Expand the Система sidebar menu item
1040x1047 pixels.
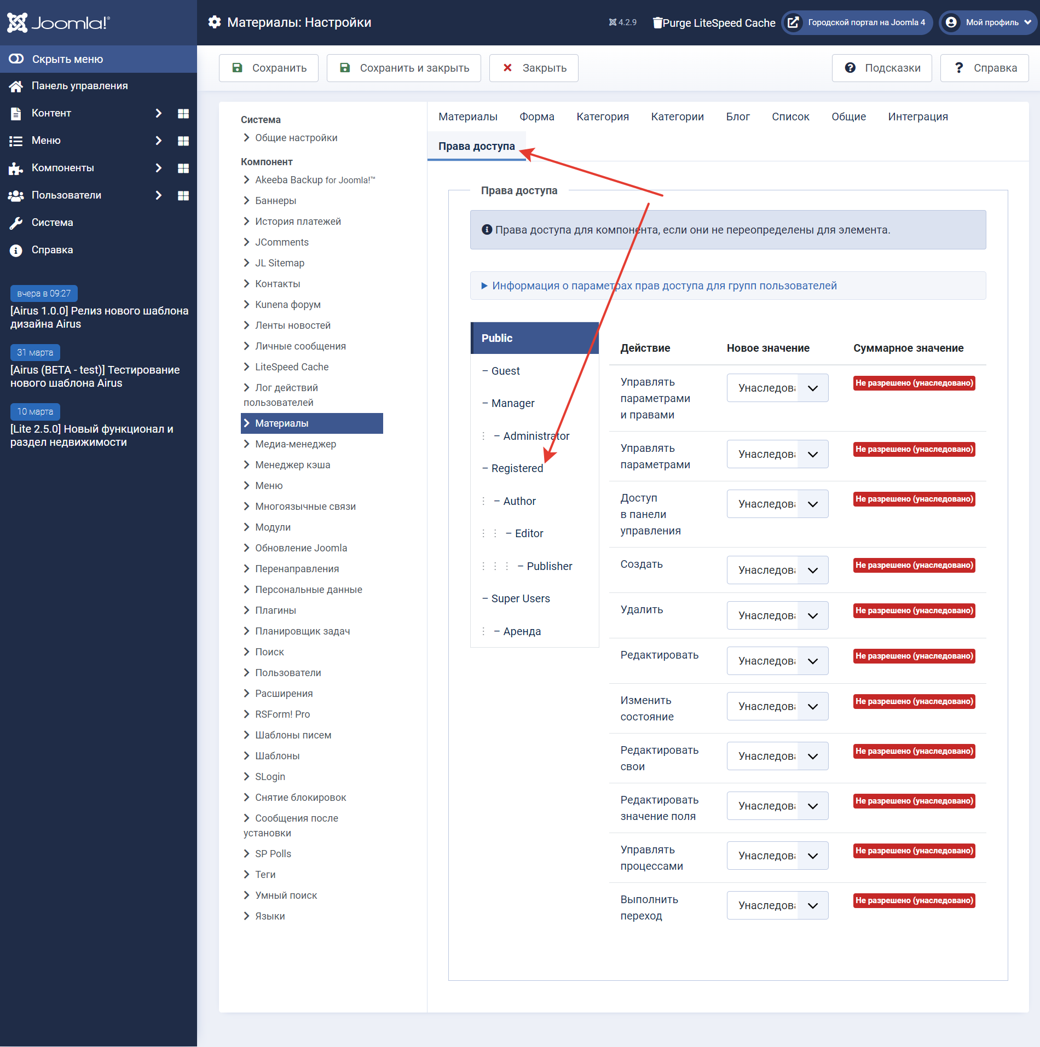[52, 223]
